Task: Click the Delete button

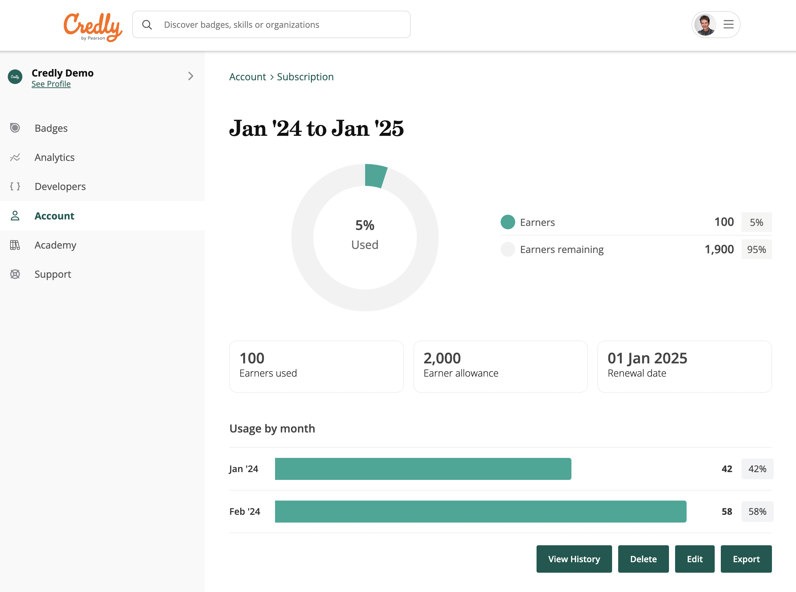Action: [x=643, y=559]
